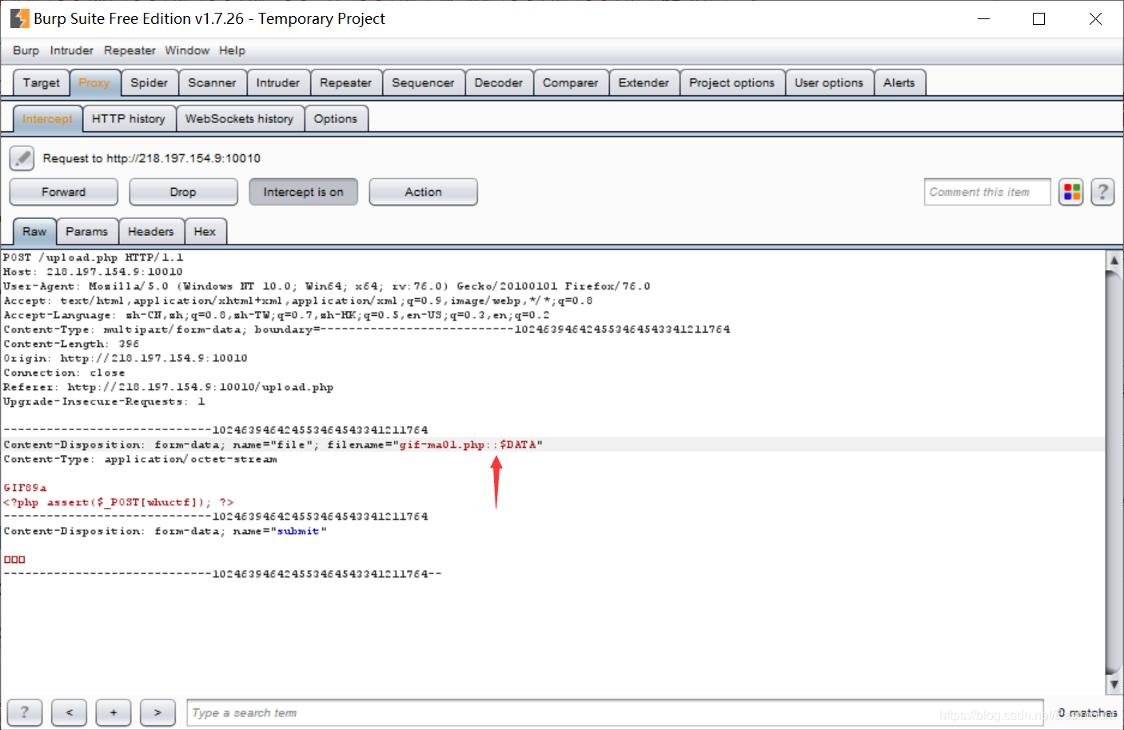Viewport: 1124px width, 730px height.
Task: Go to next search match
Action: (157, 712)
